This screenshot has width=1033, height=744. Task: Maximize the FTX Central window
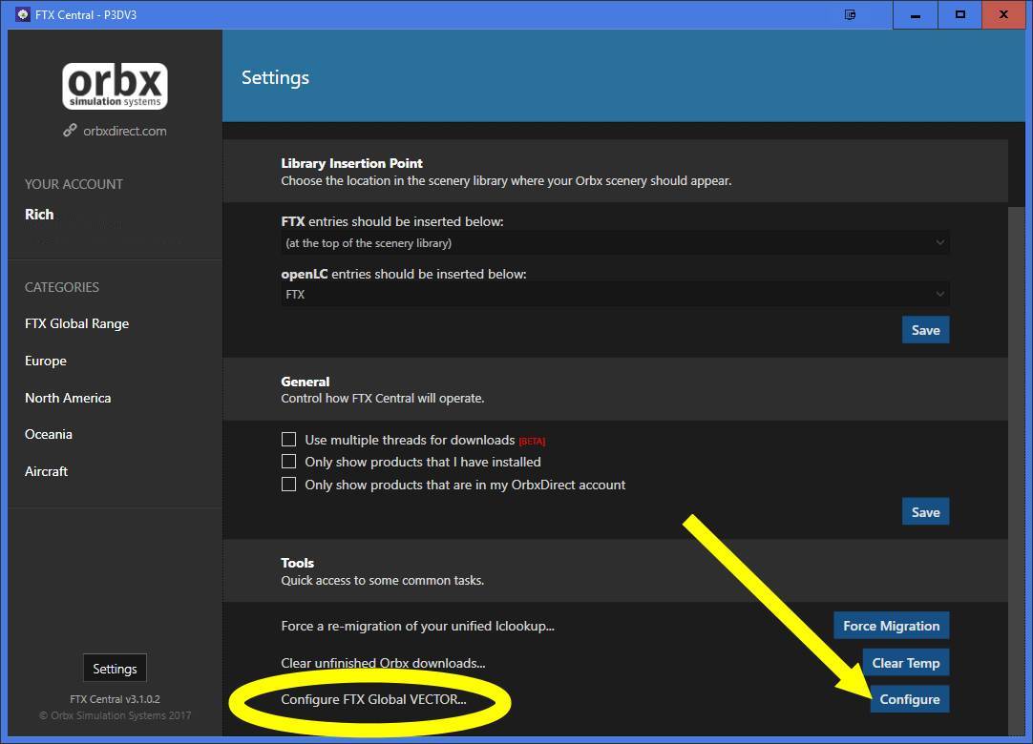pyautogui.click(x=959, y=14)
